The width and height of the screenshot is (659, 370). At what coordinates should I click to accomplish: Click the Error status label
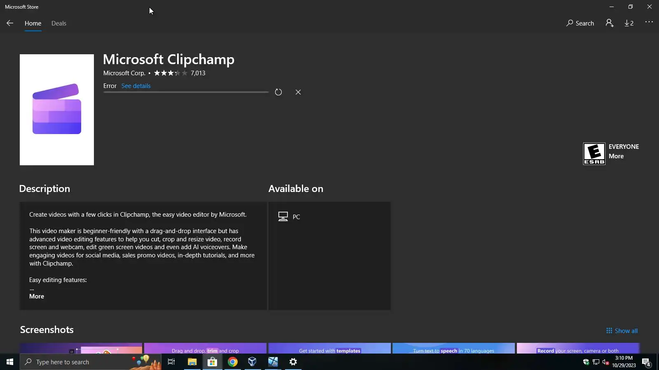[110, 86]
